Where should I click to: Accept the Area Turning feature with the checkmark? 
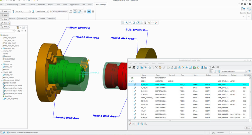click(x=89, y=11)
